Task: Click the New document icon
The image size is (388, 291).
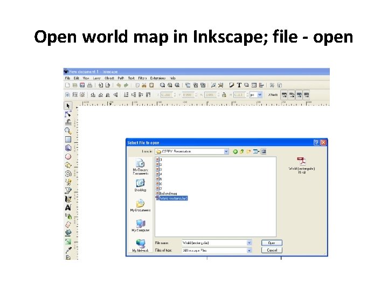Action: point(67,85)
